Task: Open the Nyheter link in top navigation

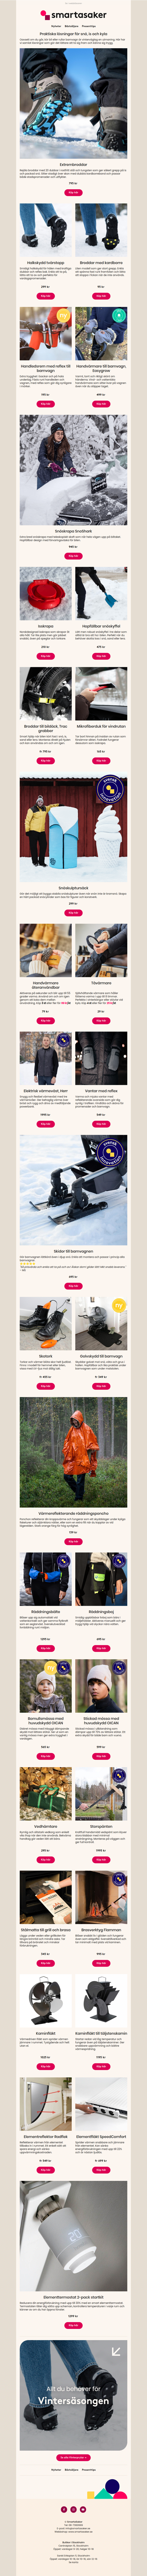Action: 57,27
